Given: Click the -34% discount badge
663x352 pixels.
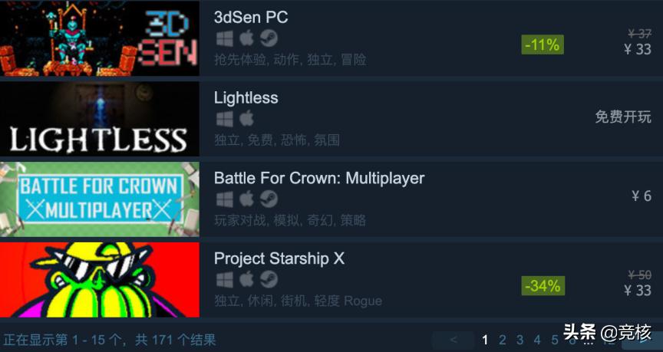Looking at the screenshot, I should [x=543, y=286].
